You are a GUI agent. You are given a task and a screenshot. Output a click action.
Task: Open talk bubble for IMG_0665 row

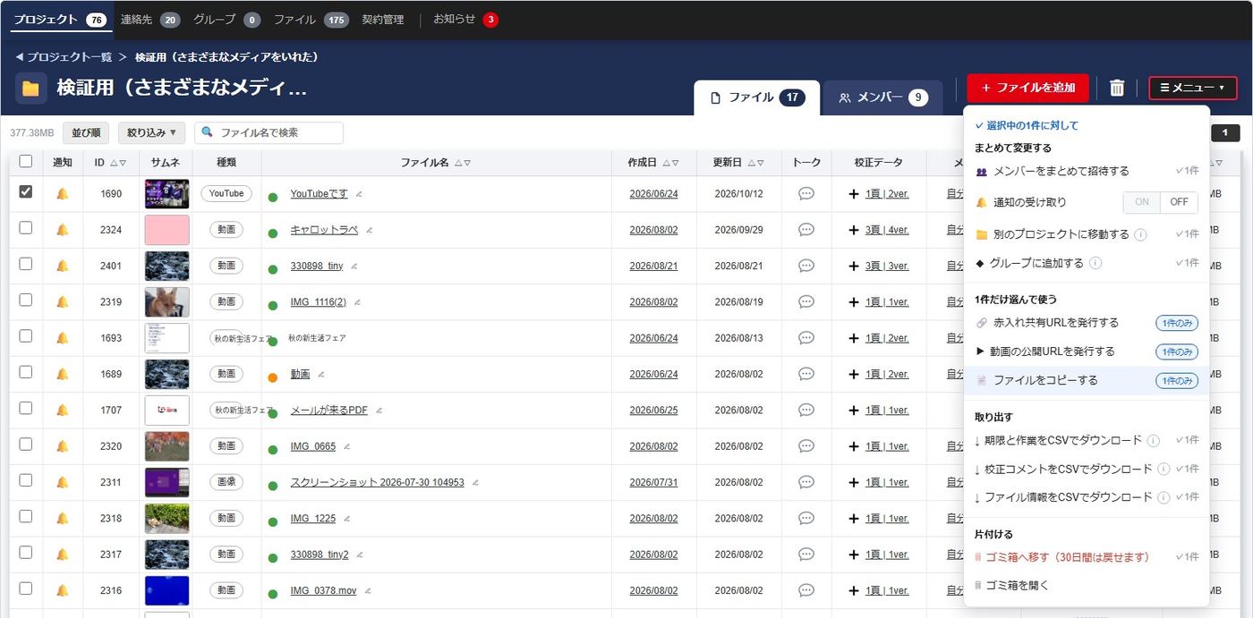tap(806, 446)
